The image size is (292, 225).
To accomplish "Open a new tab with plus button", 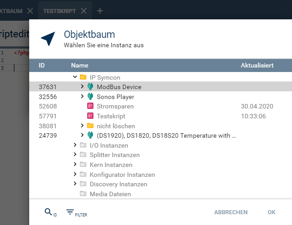I will (x=100, y=11).
